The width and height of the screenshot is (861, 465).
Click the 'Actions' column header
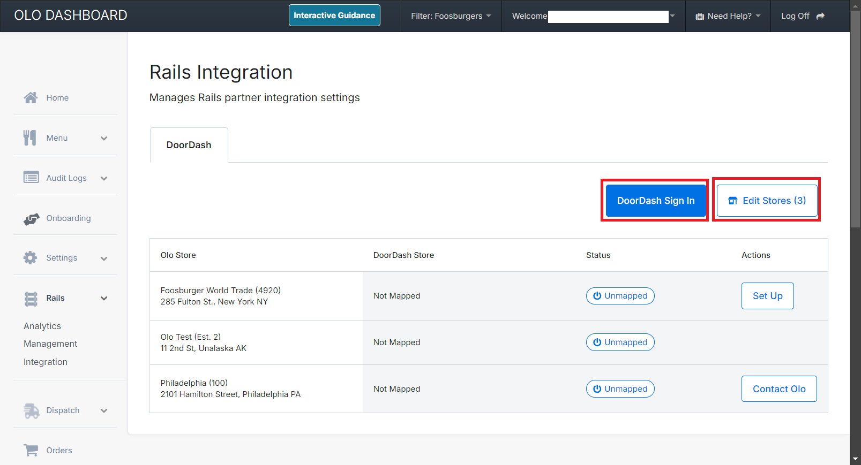[x=756, y=255]
